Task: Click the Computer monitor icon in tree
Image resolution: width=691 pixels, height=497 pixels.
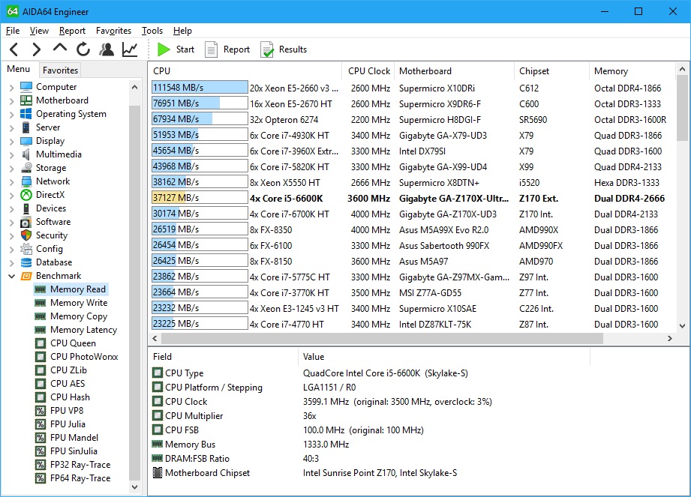Action: [x=26, y=87]
